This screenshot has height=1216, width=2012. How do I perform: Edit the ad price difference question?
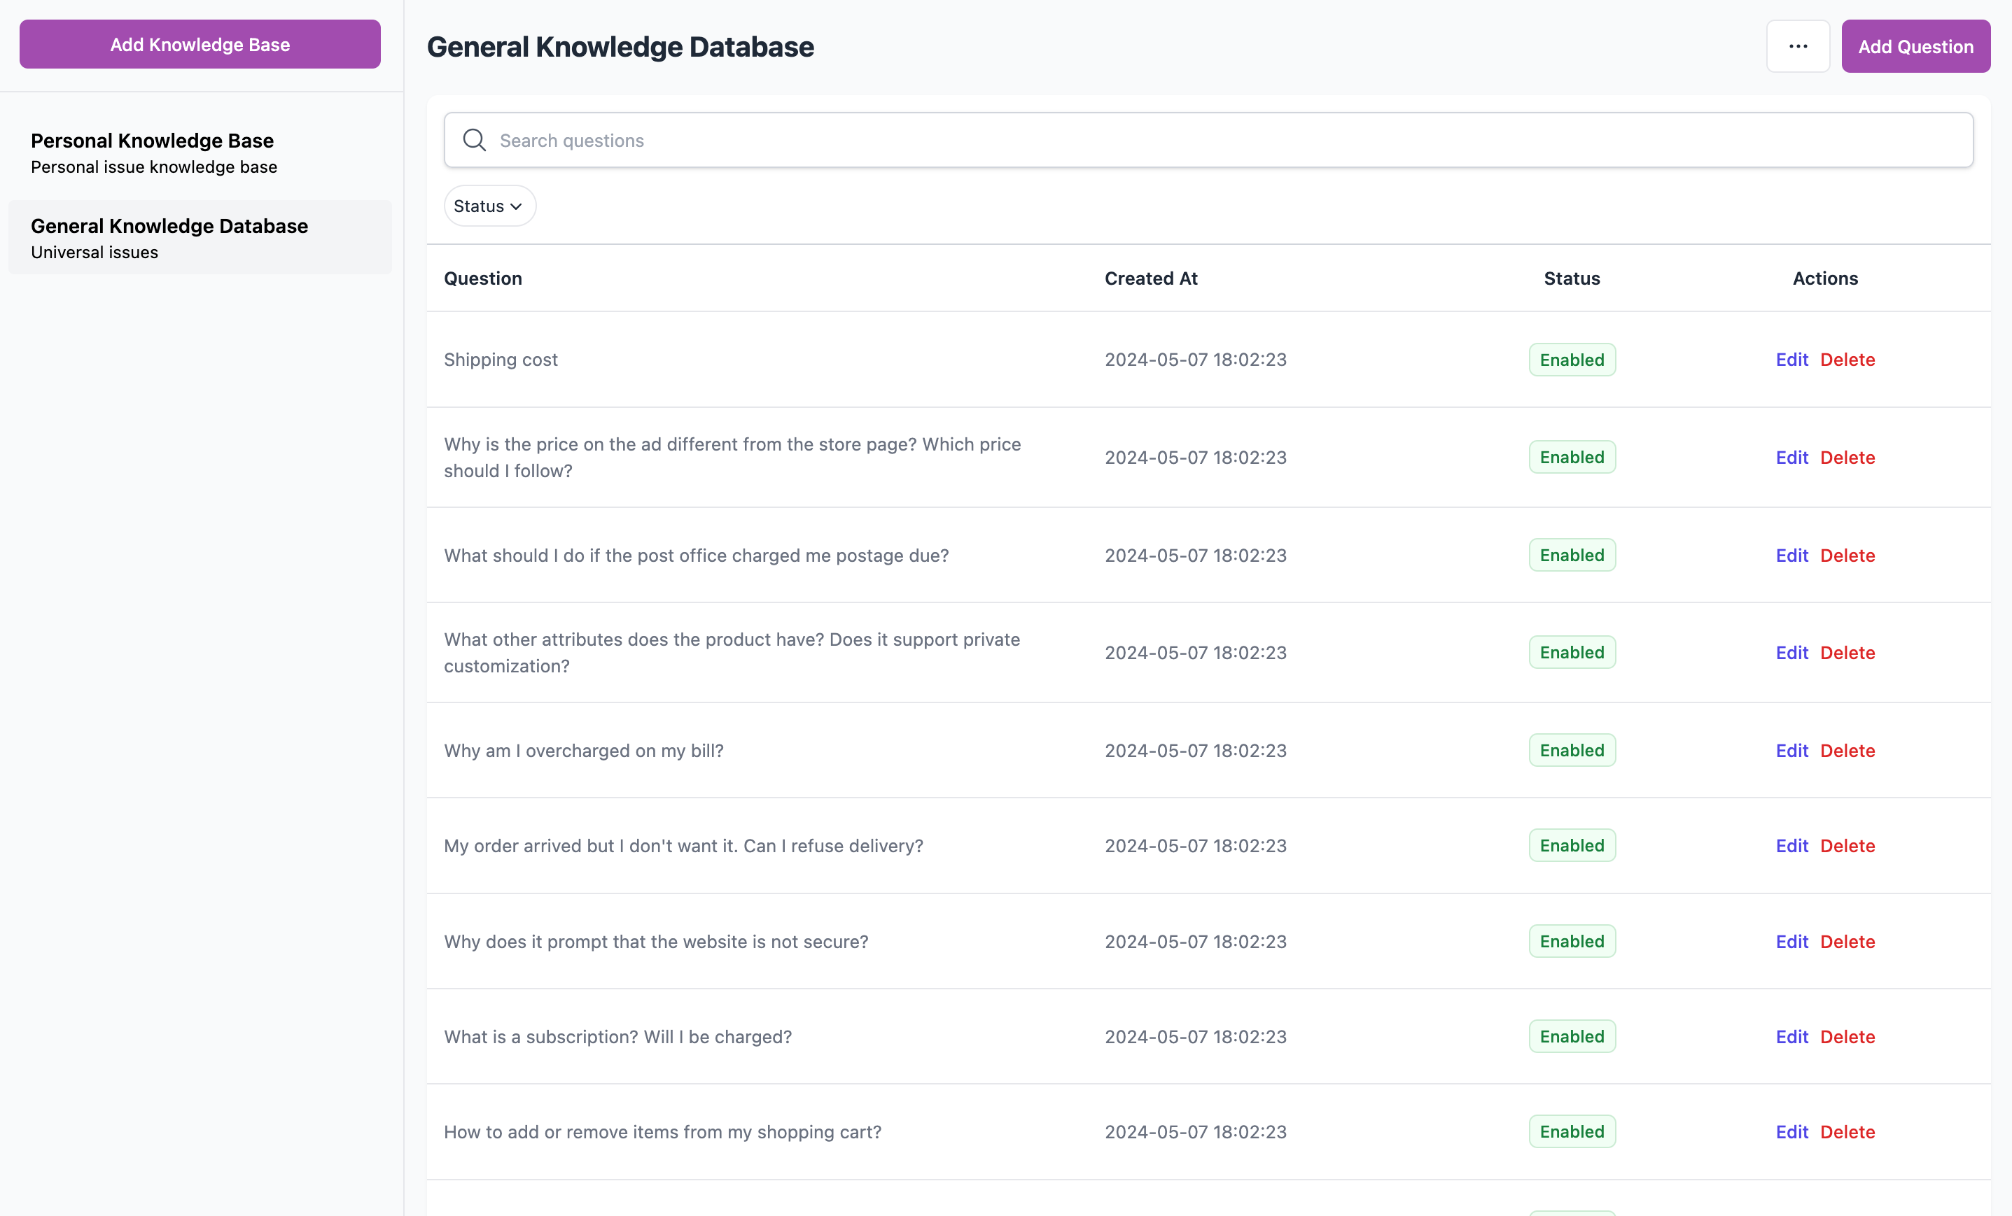pos(1791,458)
